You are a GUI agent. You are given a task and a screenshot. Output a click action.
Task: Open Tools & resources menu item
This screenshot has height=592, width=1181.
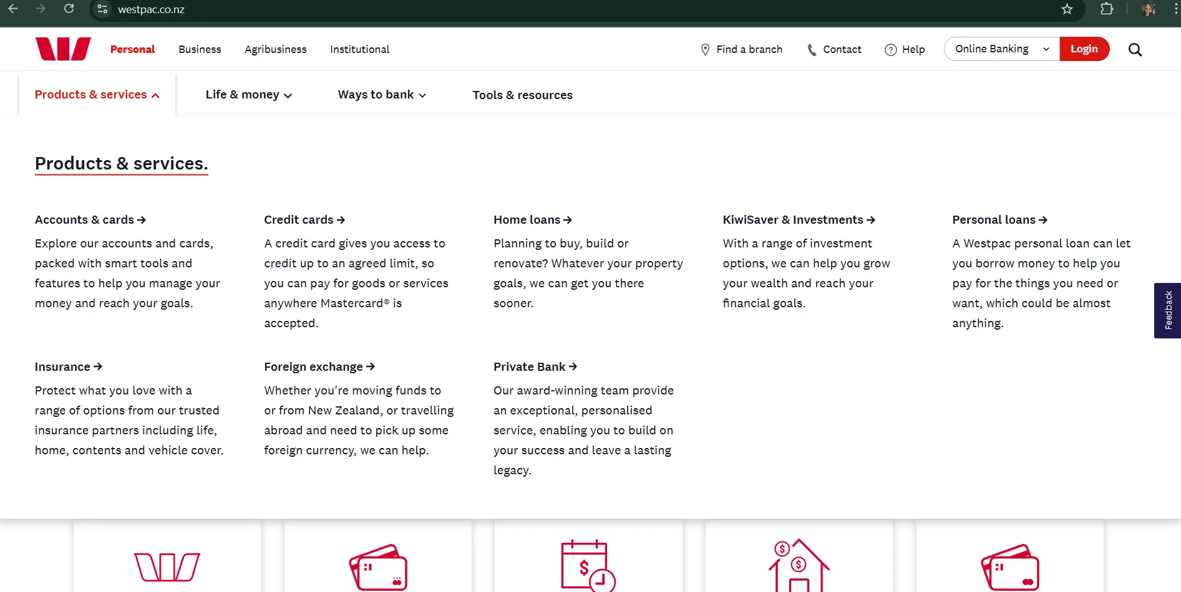522,95
